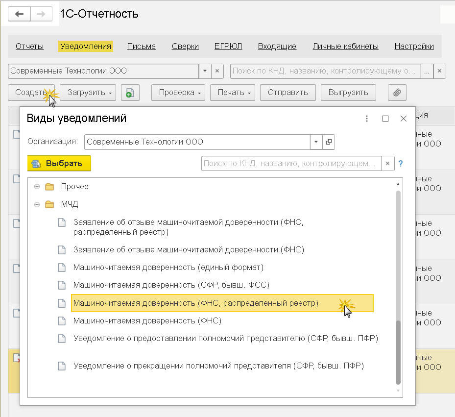Click the notification list vertical scrollbar
Image resolution: width=455 pixels, height=417 pixels.
coord(398,288)
